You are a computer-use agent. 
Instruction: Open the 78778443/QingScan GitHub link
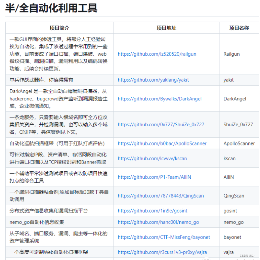pos(161,196)
